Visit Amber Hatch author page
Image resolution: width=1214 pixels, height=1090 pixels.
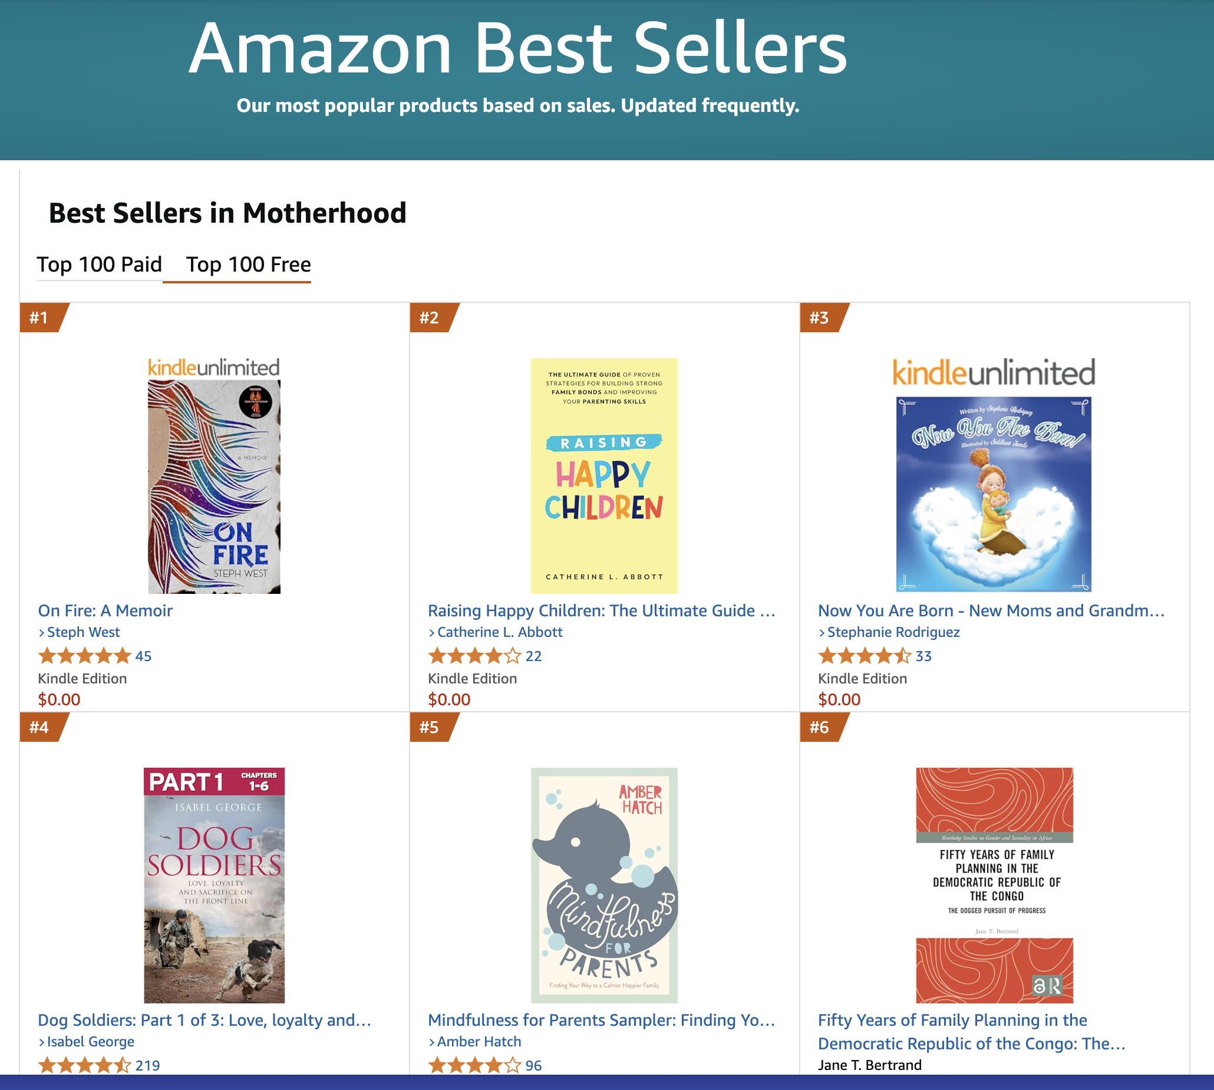pos(479,1042)
